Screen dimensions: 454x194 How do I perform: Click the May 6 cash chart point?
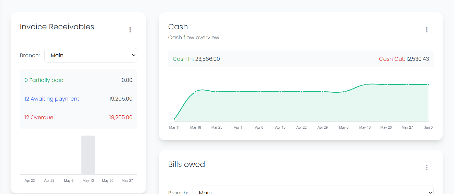pyautogui.click(x=344, y=92)
